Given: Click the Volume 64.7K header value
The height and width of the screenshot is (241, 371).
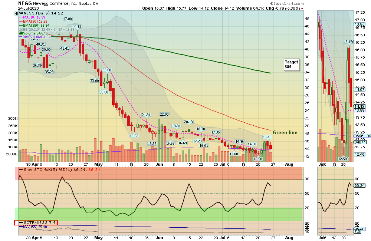Looking at the screenshot, I should (250, 8).
